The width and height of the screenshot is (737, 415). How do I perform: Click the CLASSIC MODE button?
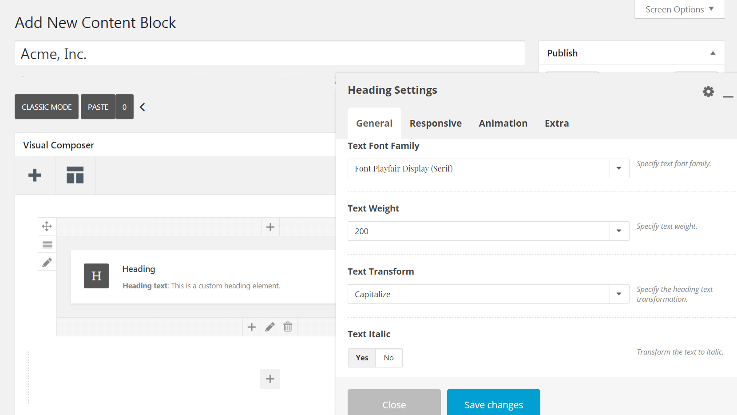pos(47,107)
